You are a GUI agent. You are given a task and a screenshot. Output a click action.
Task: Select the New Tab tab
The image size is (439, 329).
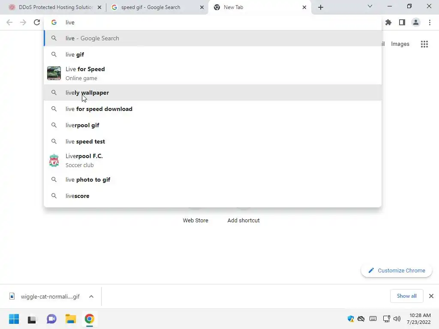point(259,7)
